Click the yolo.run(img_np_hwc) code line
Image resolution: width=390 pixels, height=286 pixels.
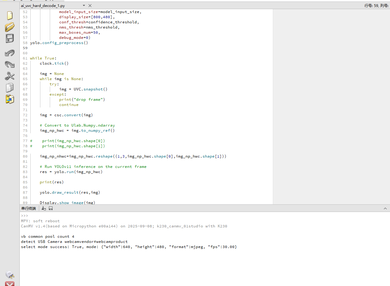point(71,172)
